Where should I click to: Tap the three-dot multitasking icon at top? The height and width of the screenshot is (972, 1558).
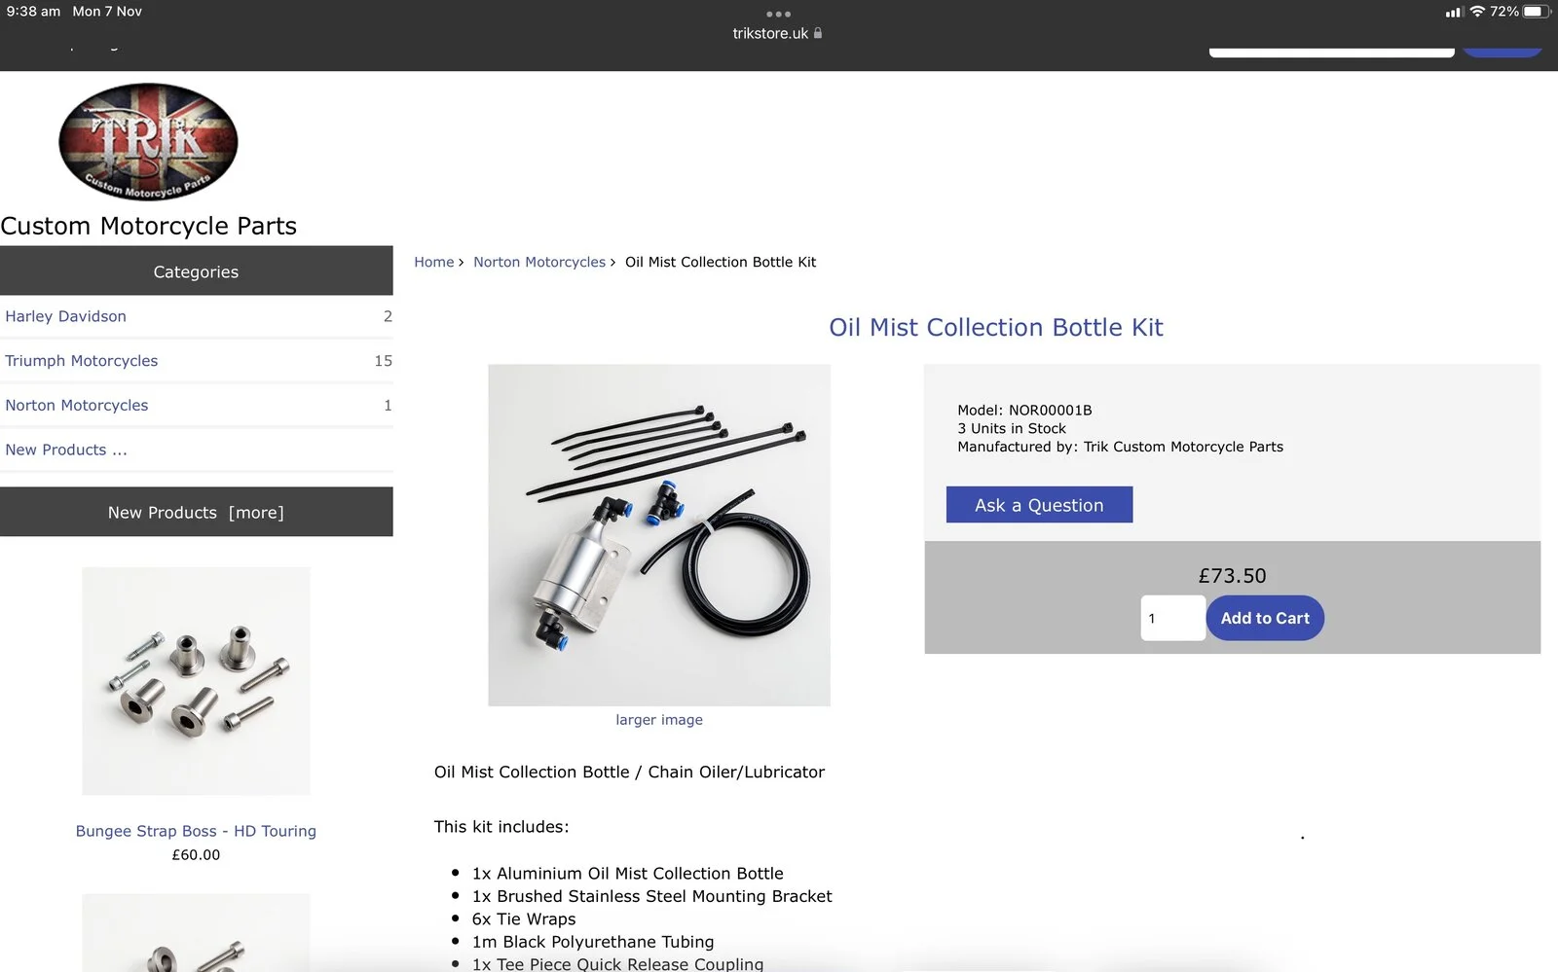click(778, 14)
